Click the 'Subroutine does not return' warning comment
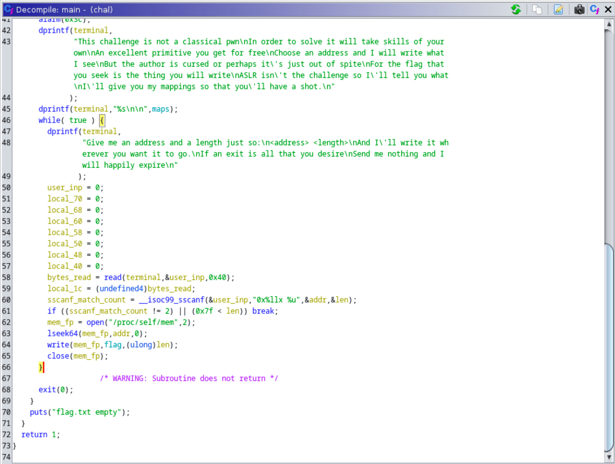Image resolution: width=615 pixels, height=464 pixels. (x=189, y=379)
